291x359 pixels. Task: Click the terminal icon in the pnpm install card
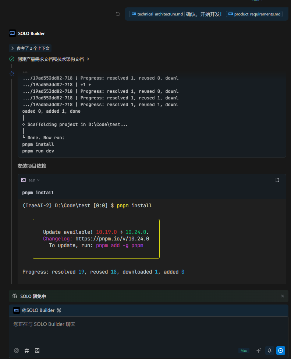(x=24, y=180)
